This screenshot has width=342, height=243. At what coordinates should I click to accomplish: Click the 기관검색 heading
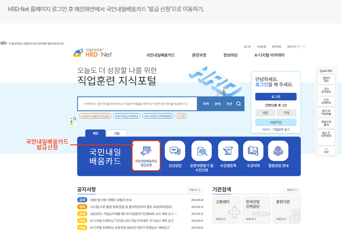(222, 189)
